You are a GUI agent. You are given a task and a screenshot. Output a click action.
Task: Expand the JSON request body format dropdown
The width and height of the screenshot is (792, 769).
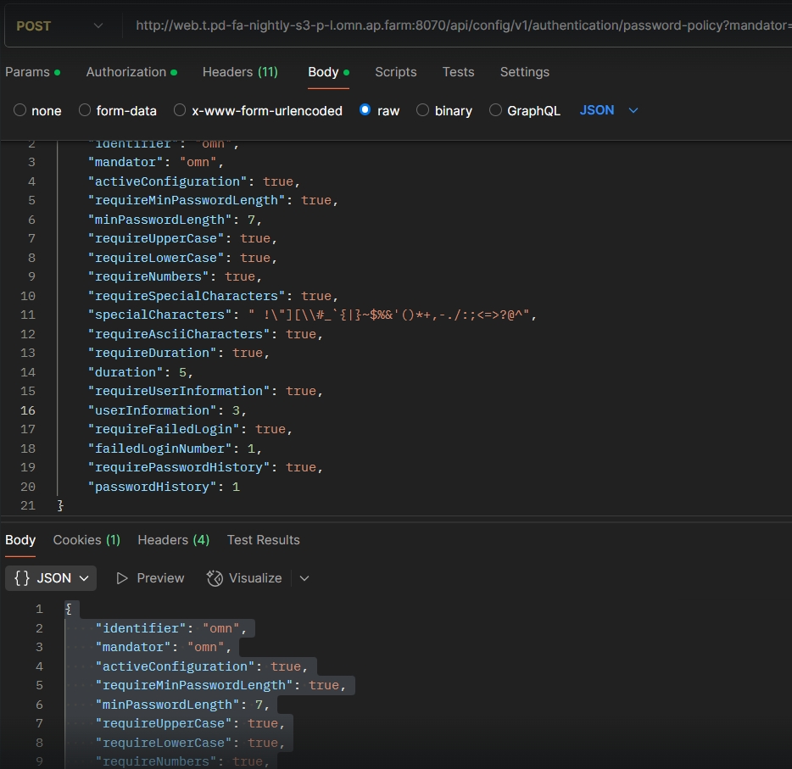609,110
